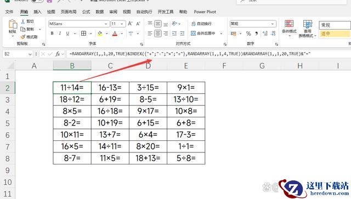Screen dimensions: 351x199
Task: Activate the Format Painter brush
Action: 23,37
